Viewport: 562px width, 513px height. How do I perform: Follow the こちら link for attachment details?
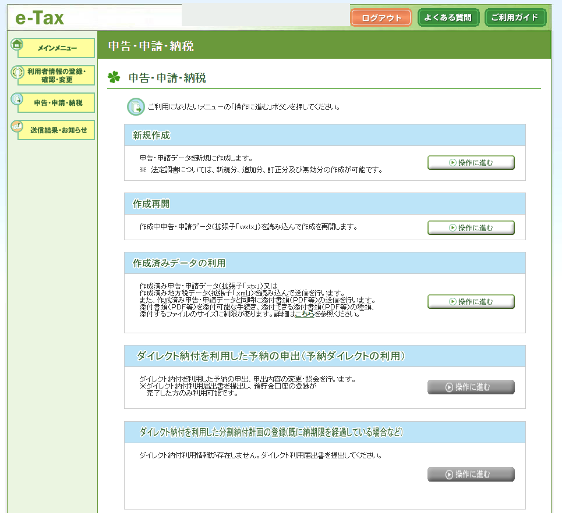(305, 314)
